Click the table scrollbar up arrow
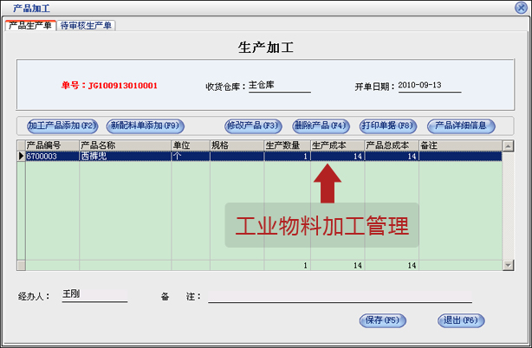Screen dimensions: 532x348 click(x=509, y=145)
